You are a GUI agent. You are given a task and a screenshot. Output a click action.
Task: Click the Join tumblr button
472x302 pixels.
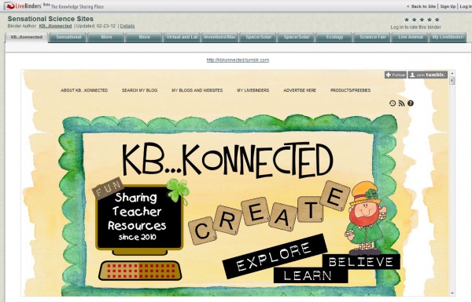tap(427, 75)
